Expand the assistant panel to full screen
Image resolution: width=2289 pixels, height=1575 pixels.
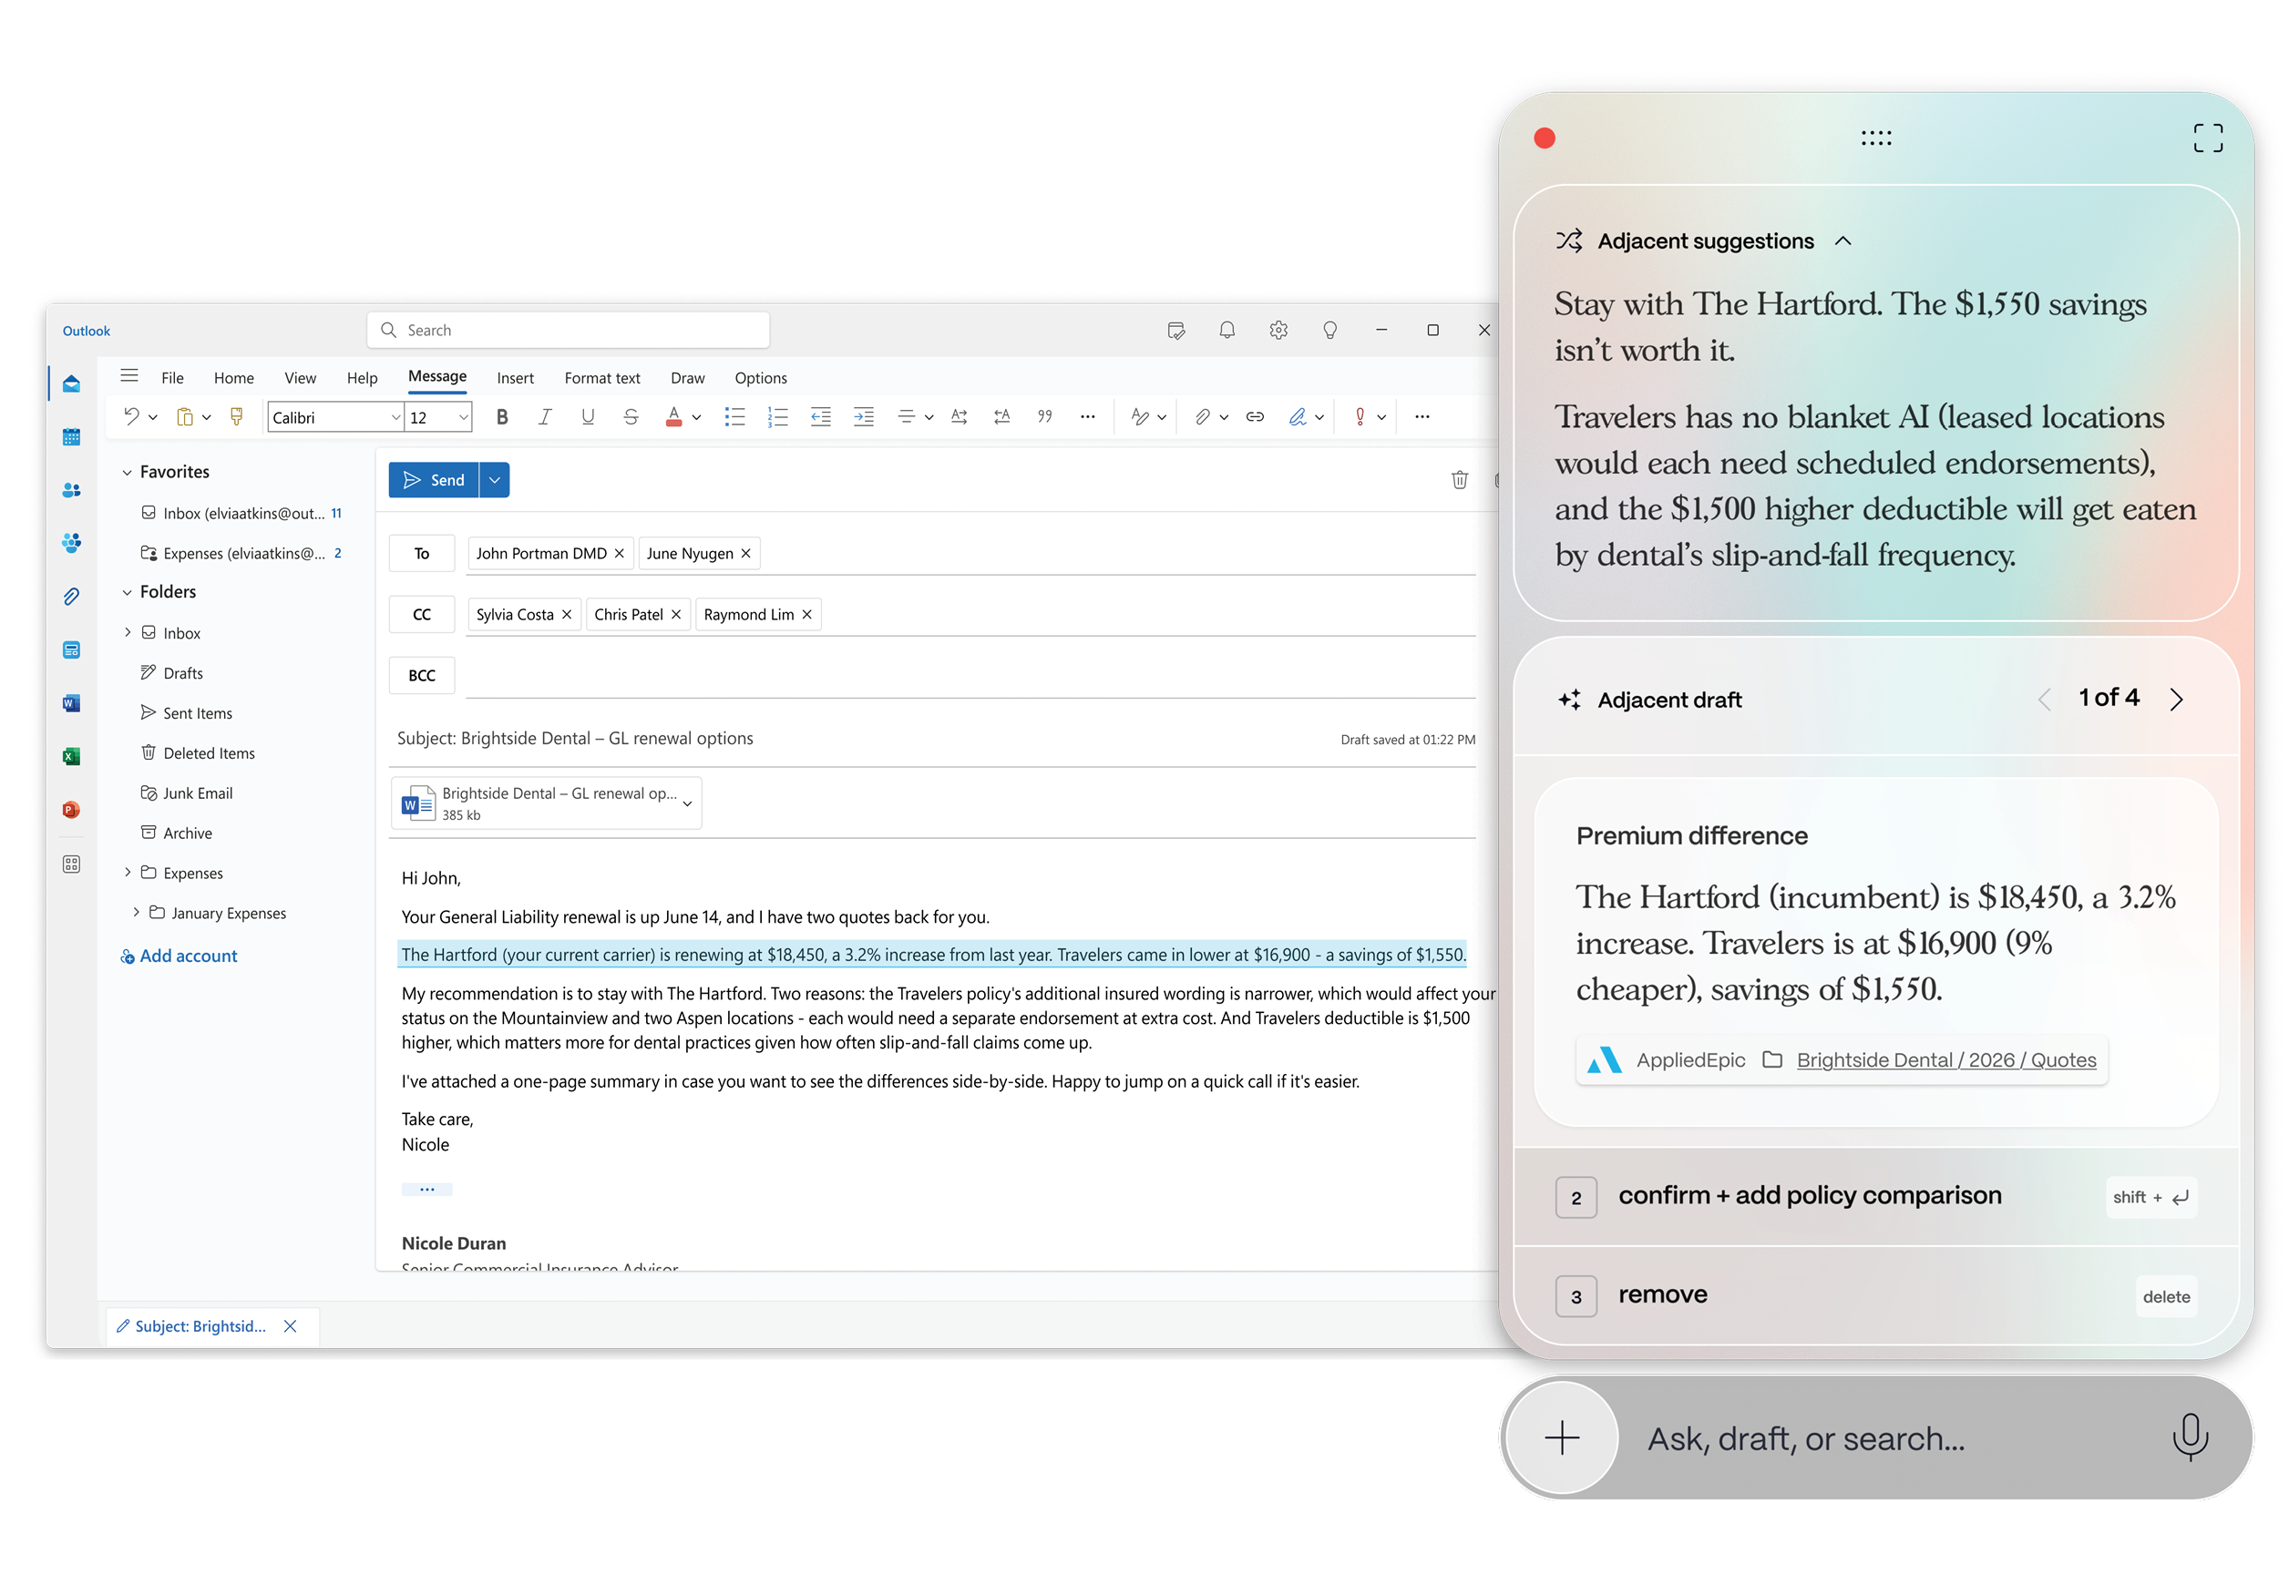click(x=2208, y=138)
